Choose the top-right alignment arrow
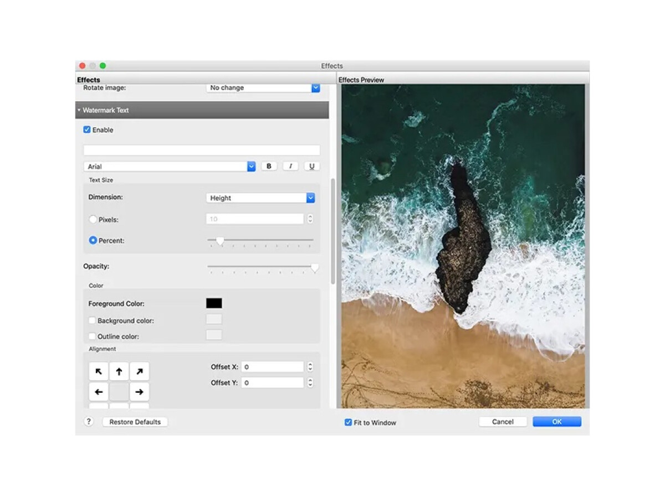Viewport: 665px width, 498px height. click(139, 371)
